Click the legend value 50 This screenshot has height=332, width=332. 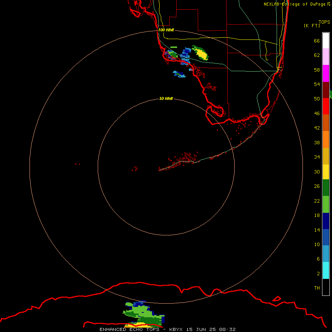[317, 98]
